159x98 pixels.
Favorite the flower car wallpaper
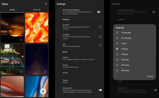coord(21,72)
